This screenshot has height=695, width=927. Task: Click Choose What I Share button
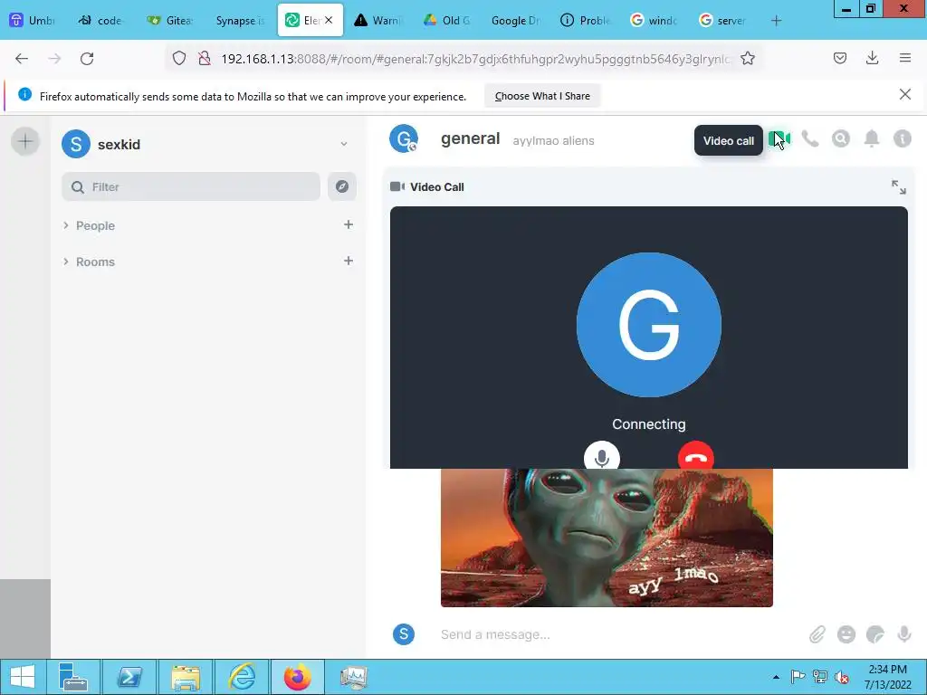pos(542,96)
